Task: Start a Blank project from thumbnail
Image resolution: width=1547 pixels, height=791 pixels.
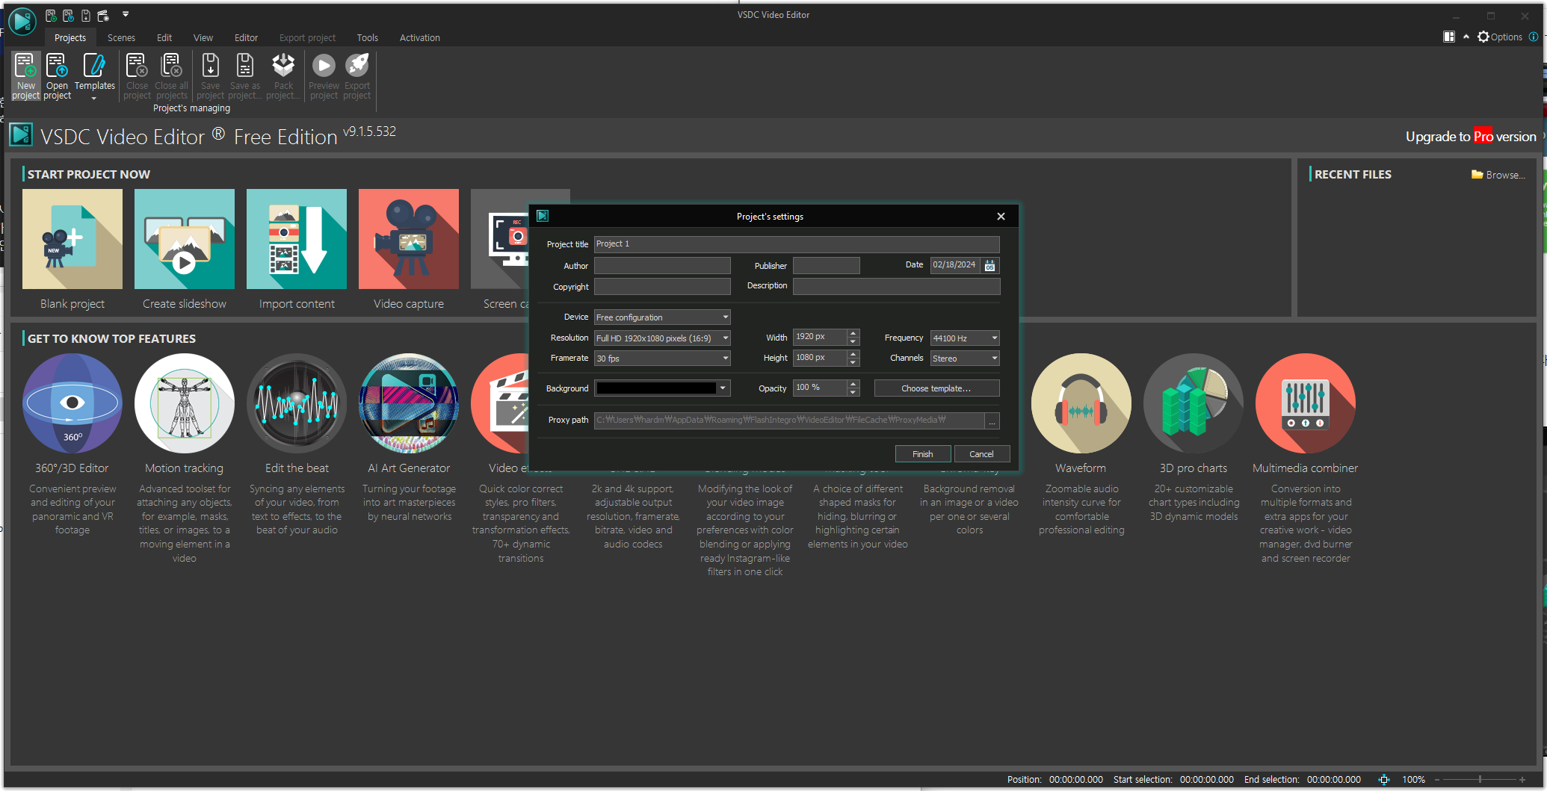Action: click(x=72, y=239)
